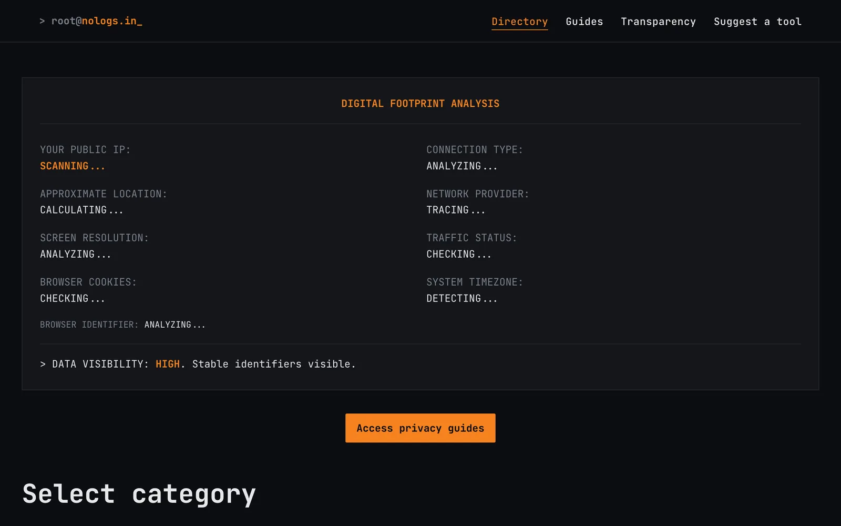The image size is (841, 526).
Task: Select ANALYZING... under Screen Resolution
Action: (x=76, y=254)
